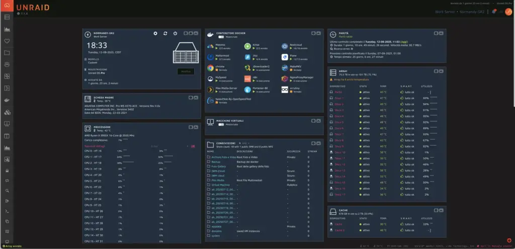Click the 'Modifica' button under server image
Viewport: 515px width, 249px height.
(186, 71)
